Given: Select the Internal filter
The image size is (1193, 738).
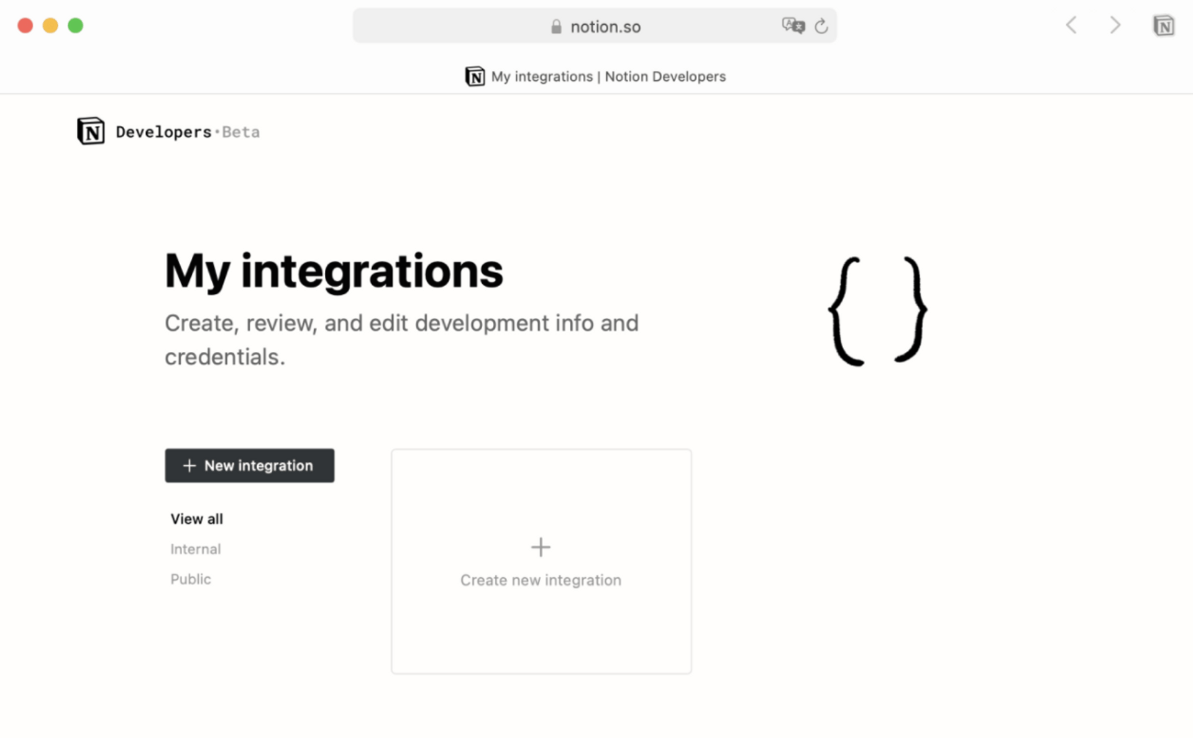Looking at the screenshot, I should pos(195,549).
